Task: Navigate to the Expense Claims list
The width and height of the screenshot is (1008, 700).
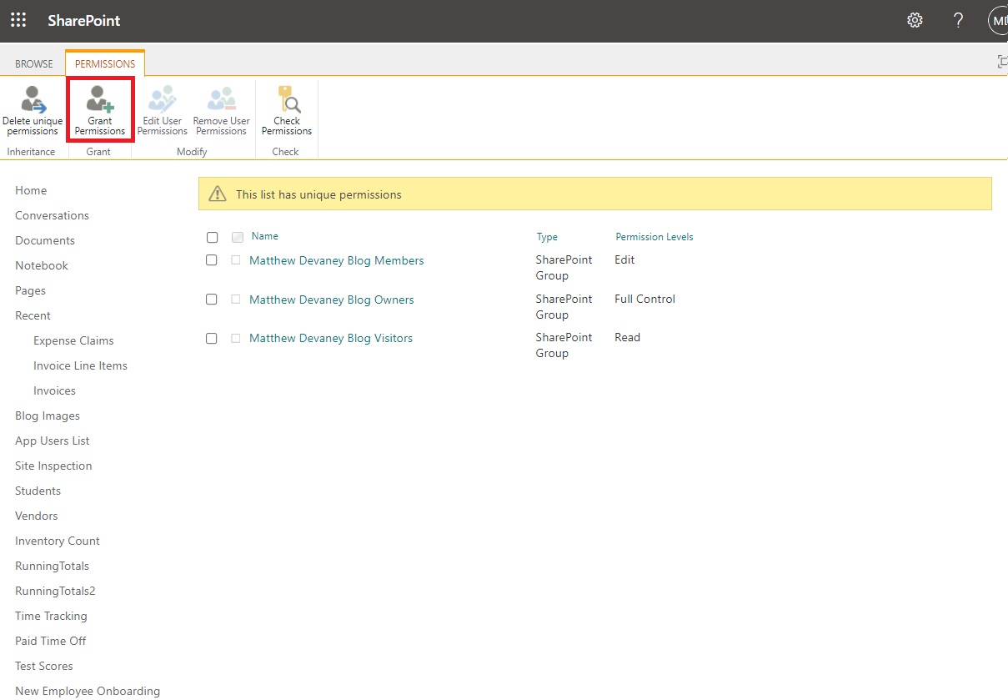Action: pyautogui.click(x=73, y=340)
